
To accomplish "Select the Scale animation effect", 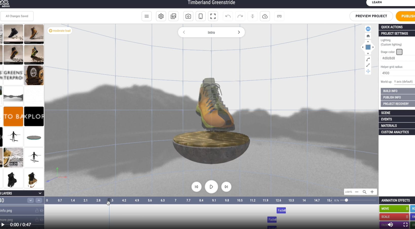I will pyautogui.click(x=394, y=217).
